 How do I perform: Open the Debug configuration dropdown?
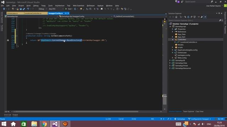point(43,9)
